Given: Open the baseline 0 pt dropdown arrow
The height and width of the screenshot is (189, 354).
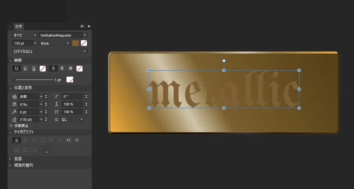Looking at the screenshot, I should (41, 112).
